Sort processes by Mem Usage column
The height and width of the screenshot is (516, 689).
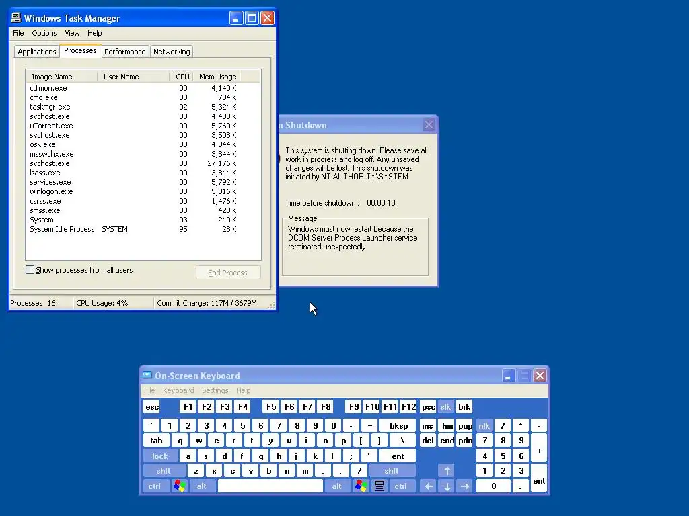[217, 77]
